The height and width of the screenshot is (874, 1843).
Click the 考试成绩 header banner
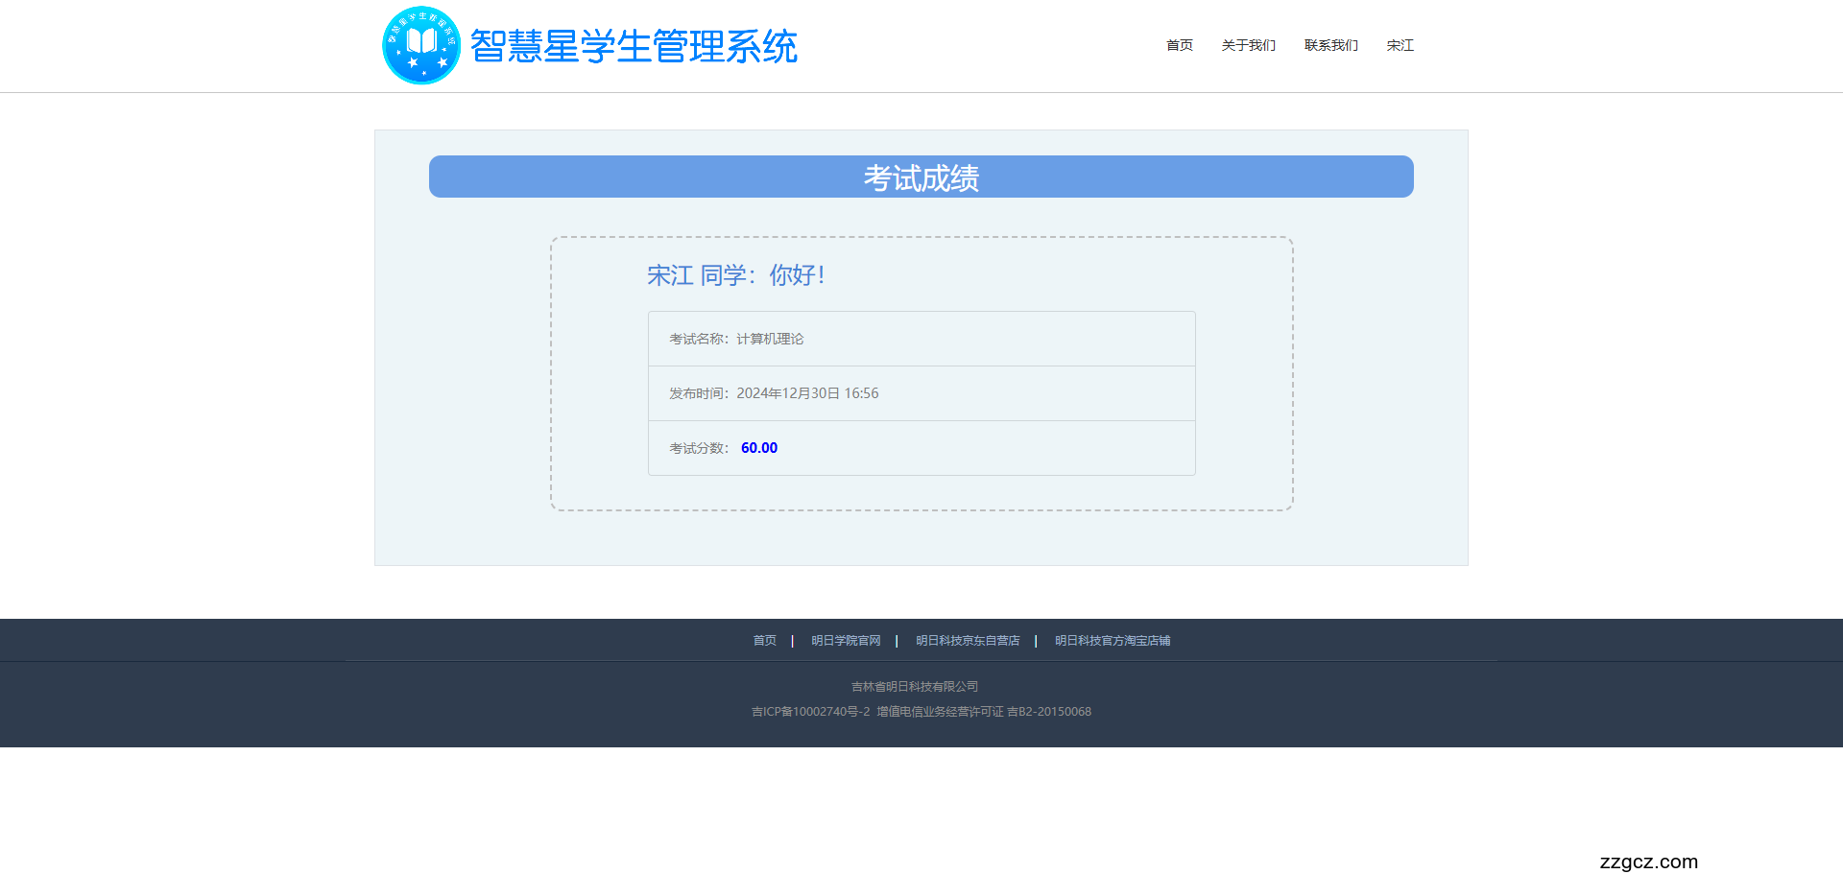pyautogui.click(x=921, y=177)
